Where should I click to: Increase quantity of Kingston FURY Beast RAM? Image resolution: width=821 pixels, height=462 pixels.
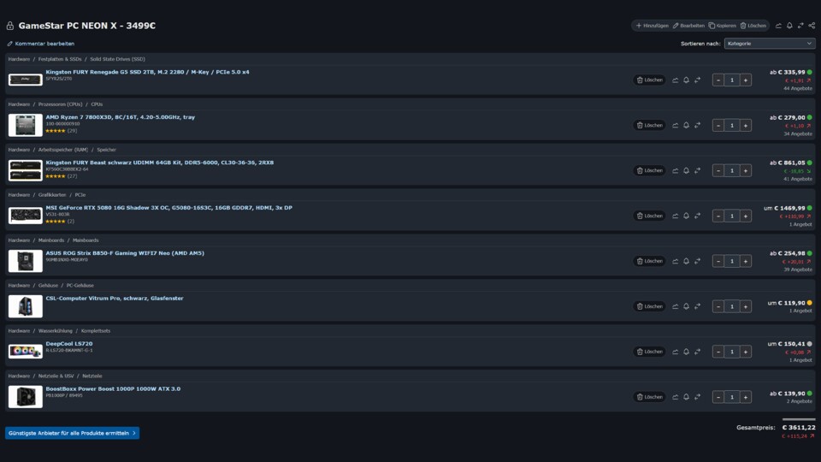[746, 171]
